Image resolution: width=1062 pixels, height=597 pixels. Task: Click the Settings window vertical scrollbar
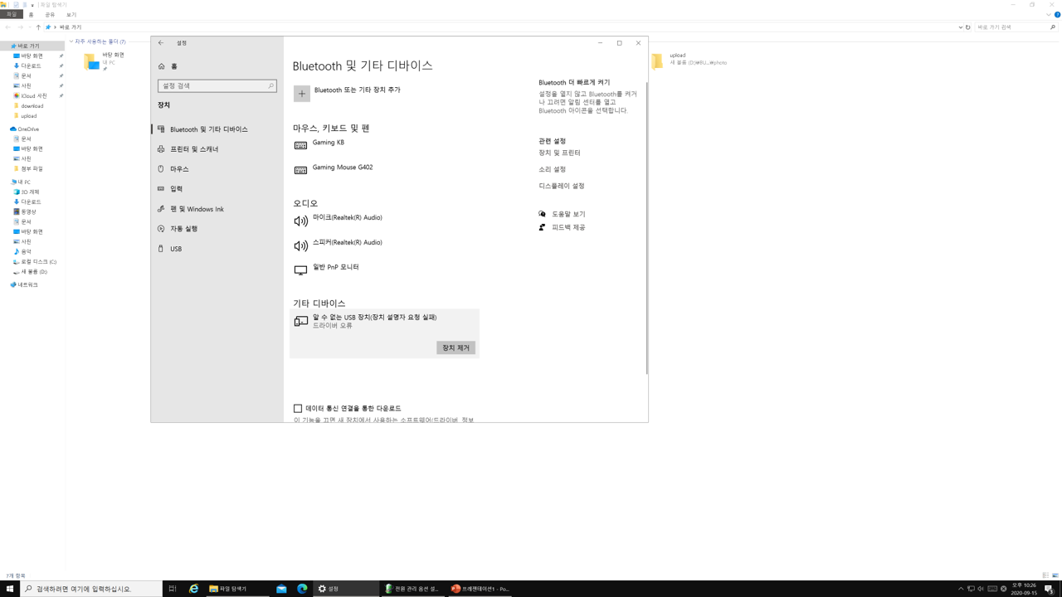(646, 228)
